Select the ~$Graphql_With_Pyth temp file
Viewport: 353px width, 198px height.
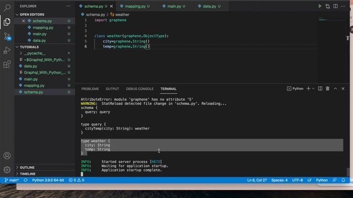(x=45, y=60)
